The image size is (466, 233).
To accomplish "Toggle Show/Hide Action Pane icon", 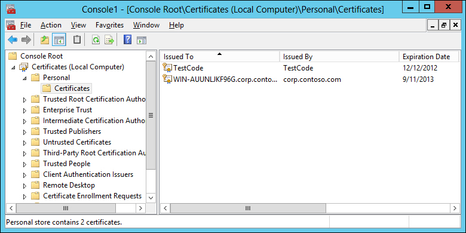I will coord(141,40).
